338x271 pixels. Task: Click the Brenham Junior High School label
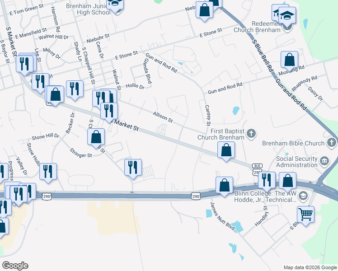pyautogui.click(x=89, y=9)
